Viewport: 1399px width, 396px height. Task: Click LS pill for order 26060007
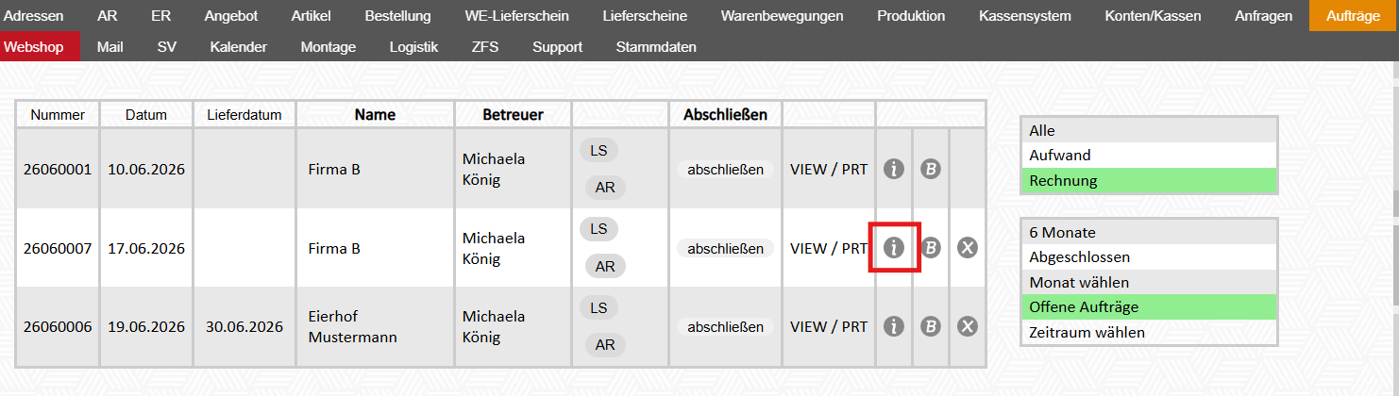(598, 229)
